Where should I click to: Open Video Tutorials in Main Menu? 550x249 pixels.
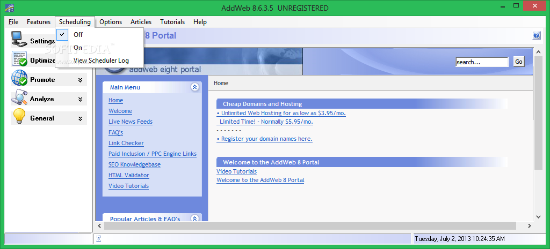coord(129,186)
